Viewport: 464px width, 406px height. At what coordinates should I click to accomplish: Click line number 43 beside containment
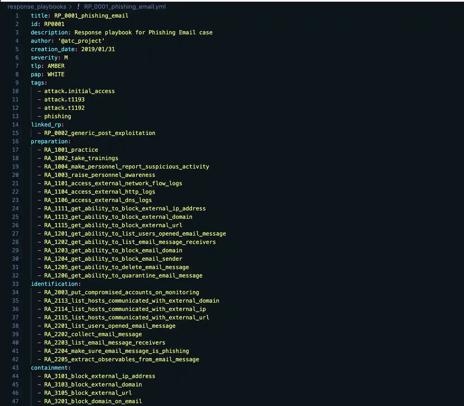pos(15,368)
